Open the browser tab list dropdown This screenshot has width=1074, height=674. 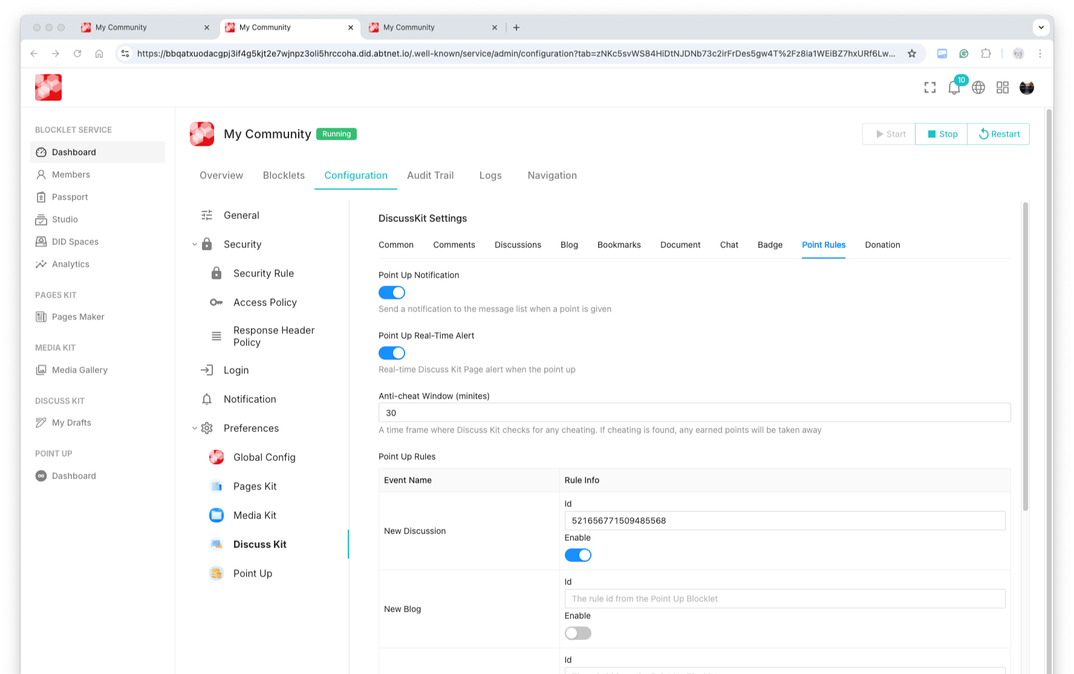1041,27
